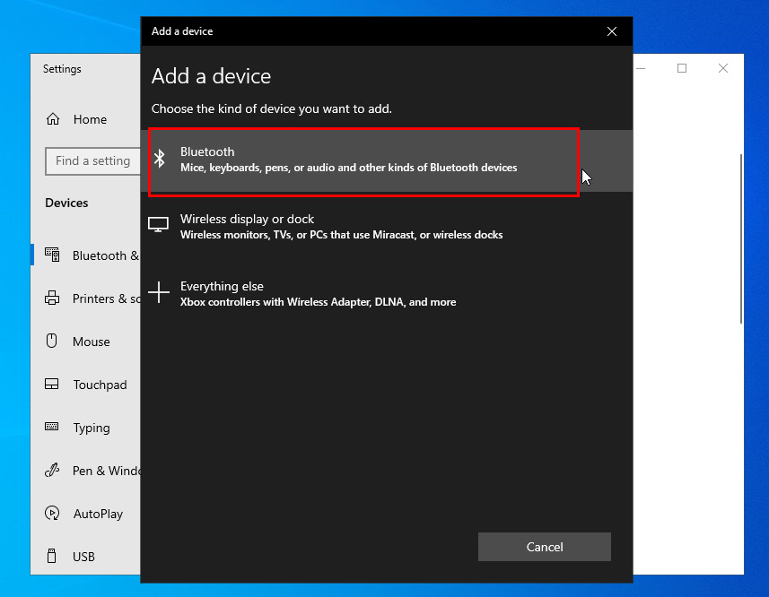Click the mouse icon in sidebar
This screenshot has width=769, height=597.
click(x=51, y=341)
